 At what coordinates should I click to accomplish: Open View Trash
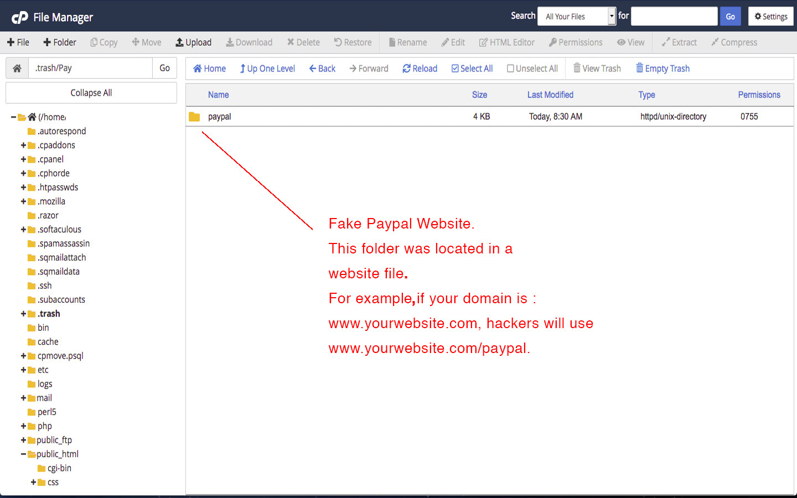click(x=597, y=69)
